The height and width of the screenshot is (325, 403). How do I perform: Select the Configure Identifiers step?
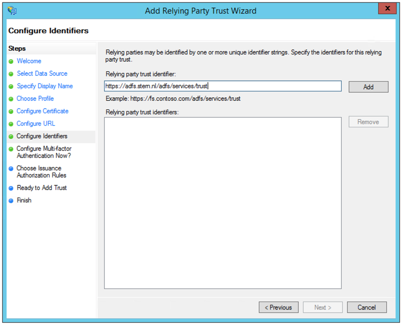(x=42, y=136)
